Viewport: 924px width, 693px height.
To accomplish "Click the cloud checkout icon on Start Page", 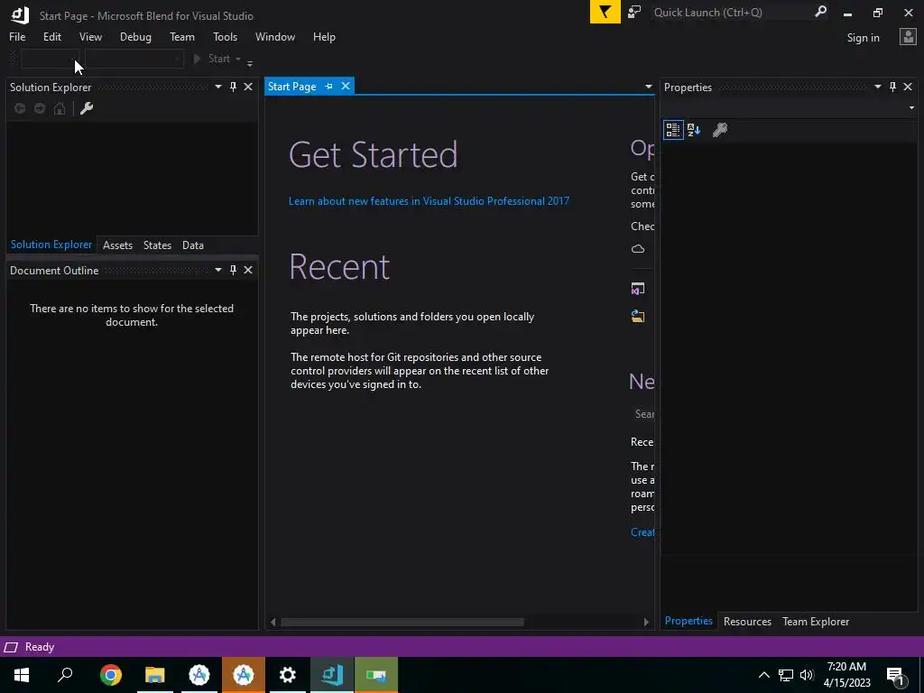I will (638, 249).
